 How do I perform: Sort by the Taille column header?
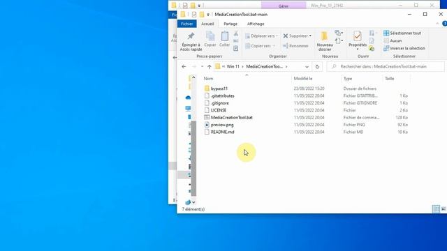pyautogui.click(x=390, y=79)
